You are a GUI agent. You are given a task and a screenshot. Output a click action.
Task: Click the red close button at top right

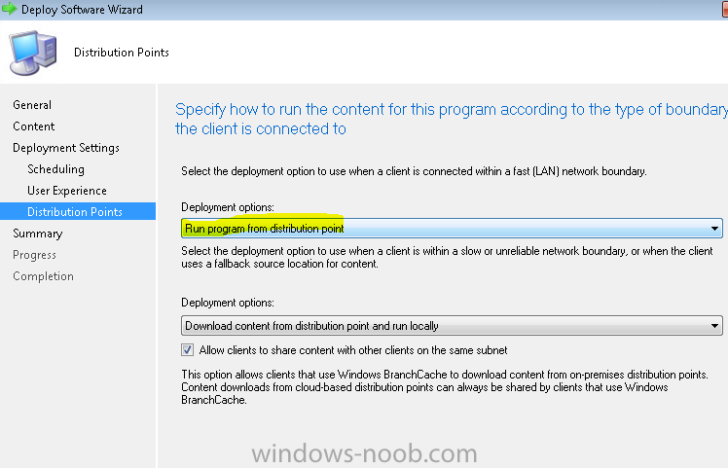tap(725, 10)
